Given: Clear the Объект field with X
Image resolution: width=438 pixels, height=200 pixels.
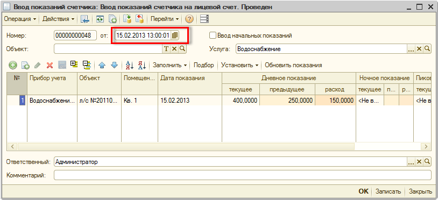Looking at the screenshot, I should pyautogui.click(x=174, y=49).
